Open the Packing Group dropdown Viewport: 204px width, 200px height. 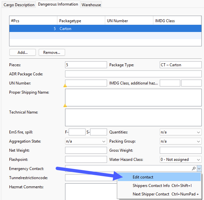[198, 141]
